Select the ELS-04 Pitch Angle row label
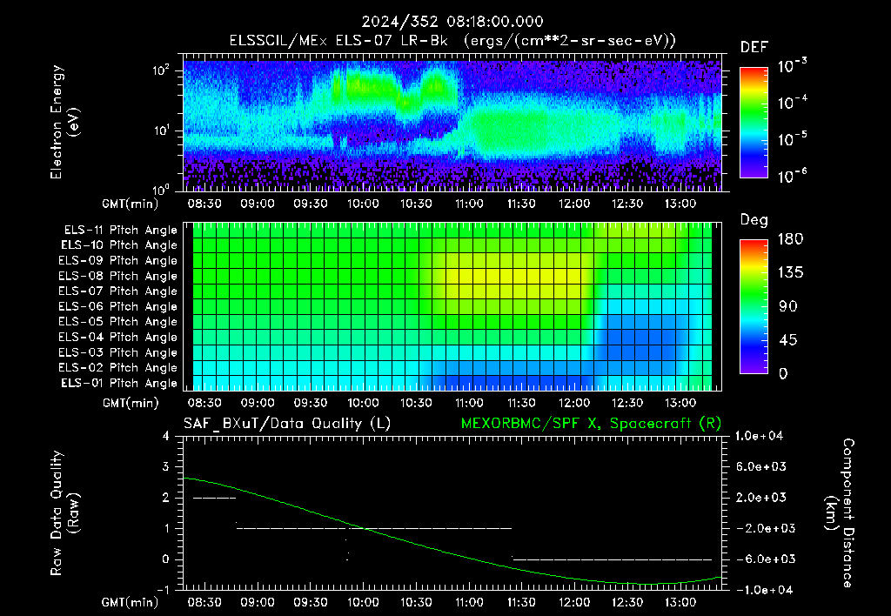The width and height of the screenshot is (891, 616). pos(117,338)
